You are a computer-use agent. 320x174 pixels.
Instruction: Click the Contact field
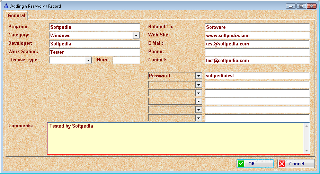(257, 60)
